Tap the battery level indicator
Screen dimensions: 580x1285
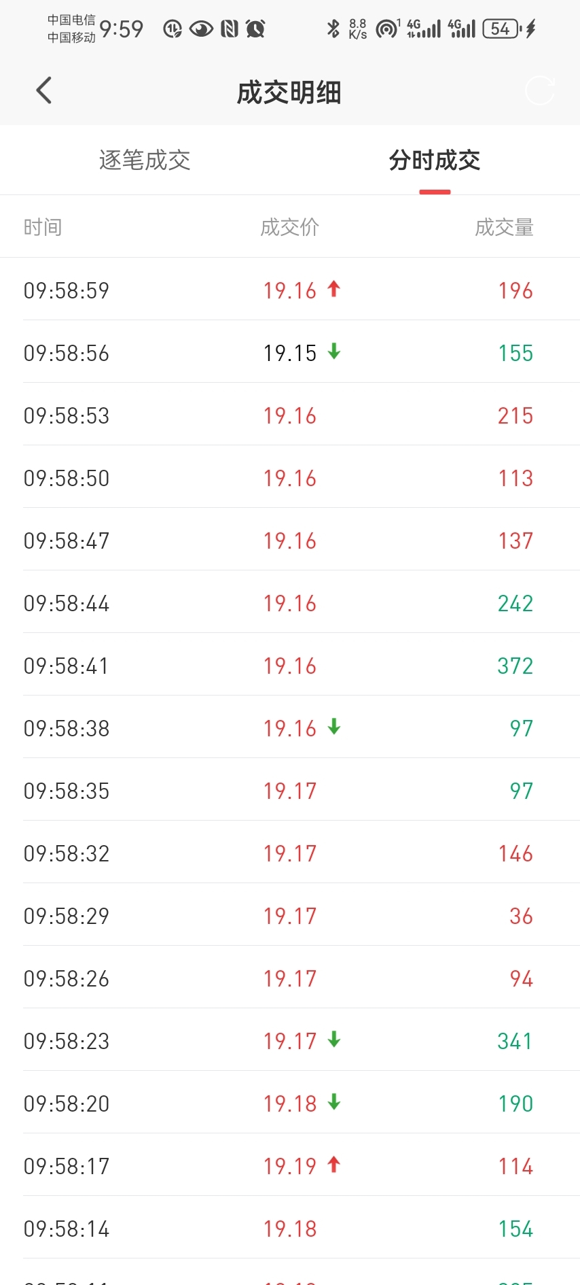501,29
